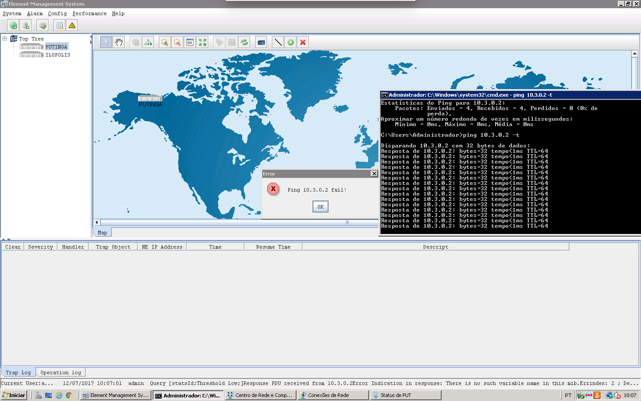
Task: Click the red X delete icon
Action: click(x=303, y=42)
